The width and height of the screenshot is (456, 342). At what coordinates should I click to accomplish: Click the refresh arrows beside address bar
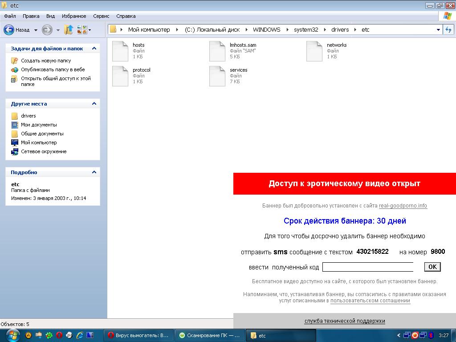coord(448,30)
